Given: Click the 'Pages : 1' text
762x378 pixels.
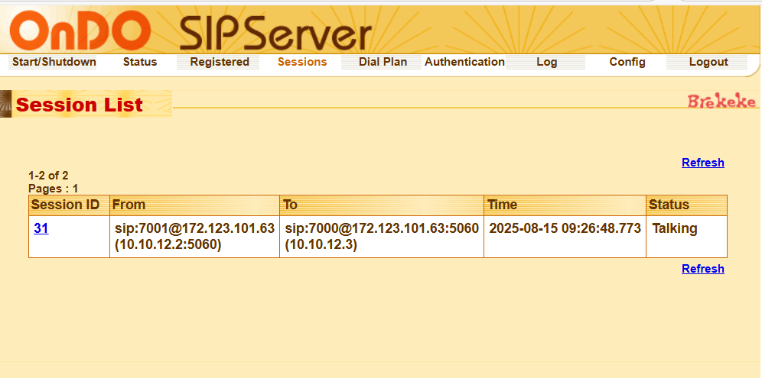Looking at the screenshot, I should (53, 189).
